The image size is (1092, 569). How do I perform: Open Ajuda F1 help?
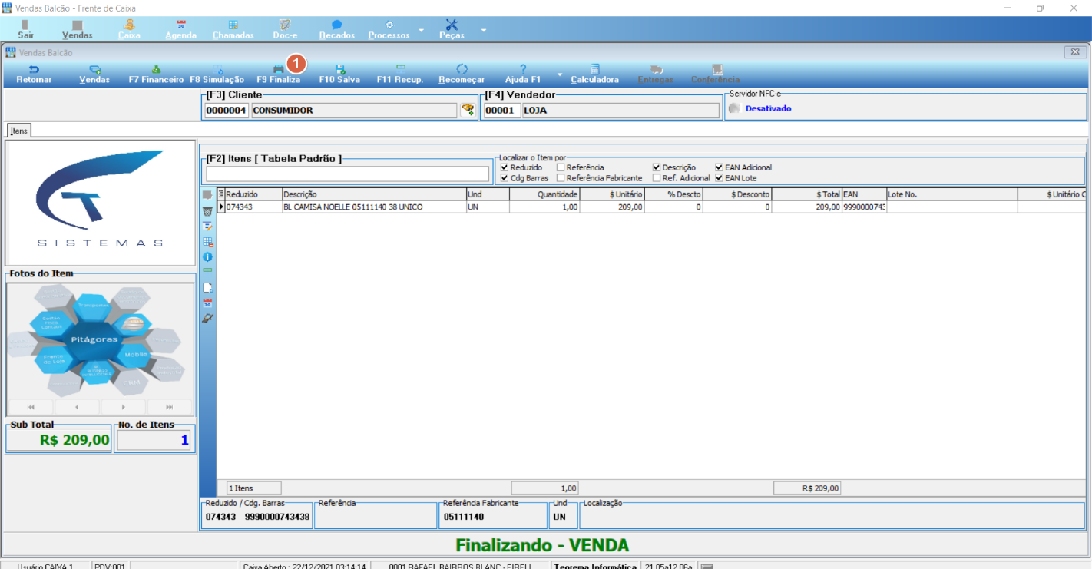(x=523, y=74)
